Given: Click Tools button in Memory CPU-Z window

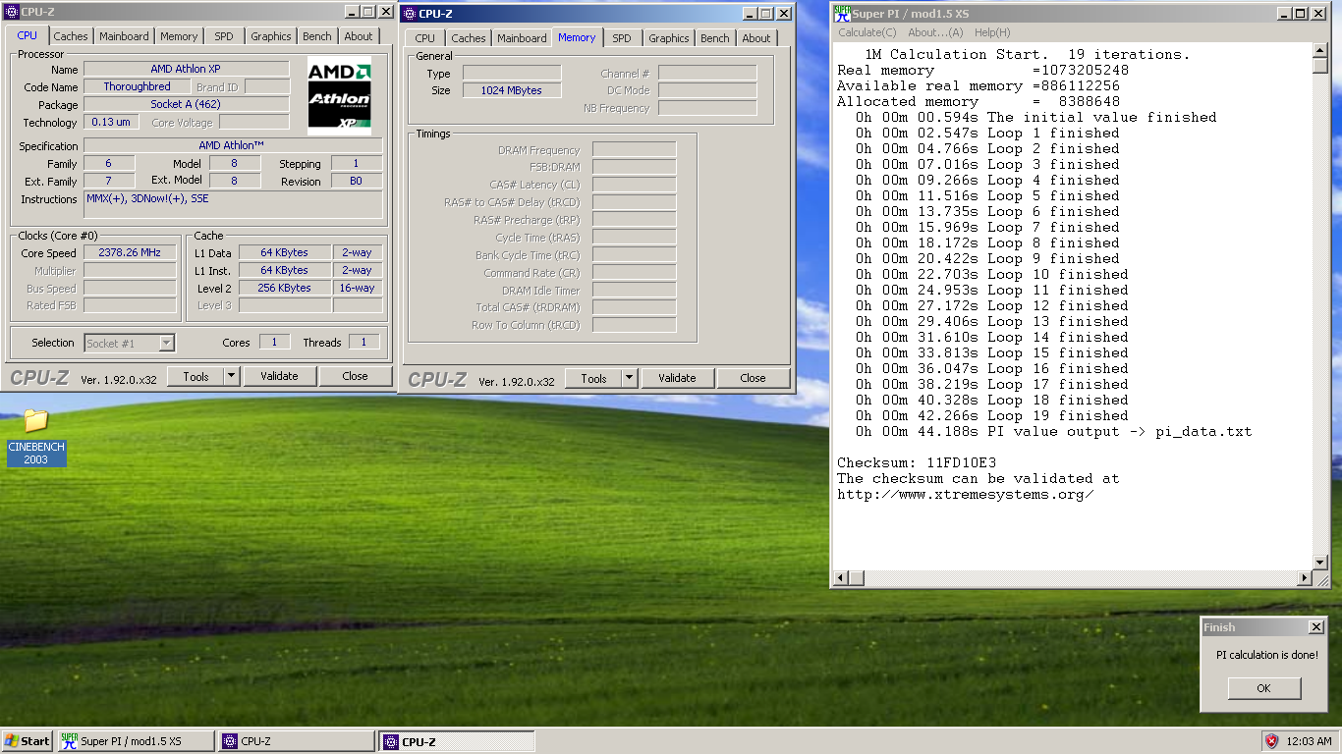Looking at the screenshot, I should click(x=593, y=378).
